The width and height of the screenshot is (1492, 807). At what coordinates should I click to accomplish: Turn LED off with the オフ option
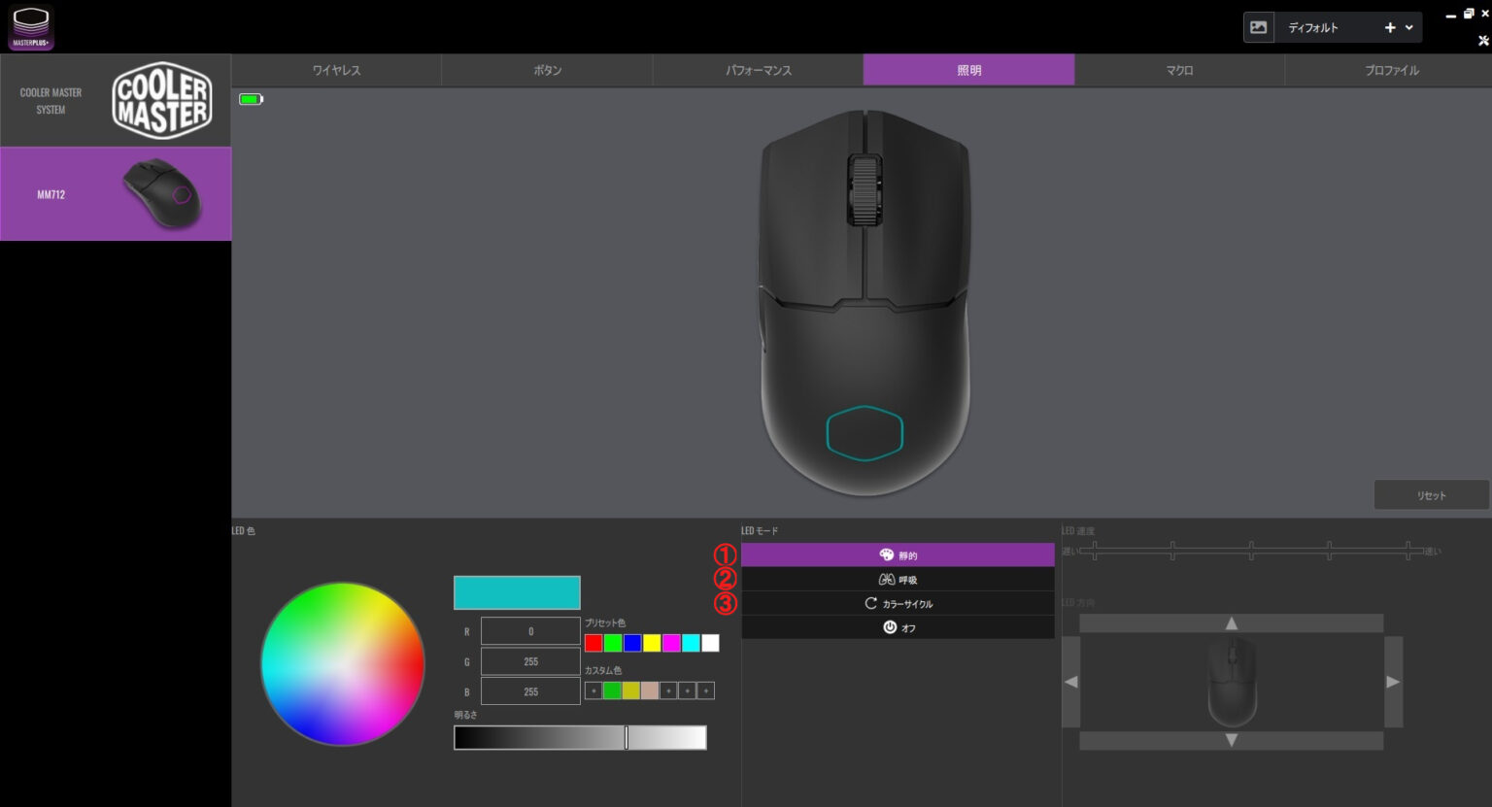898,627
